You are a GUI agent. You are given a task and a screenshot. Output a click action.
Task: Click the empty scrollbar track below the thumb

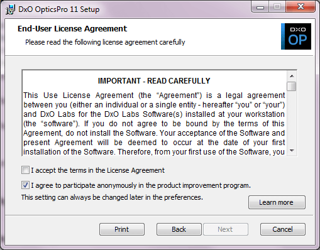point(292,118)
